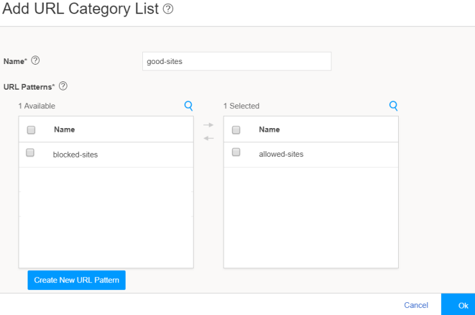Click right arrow to move pattern to Selected
Screen dimensions: 475x315
[x=208, y=125]
